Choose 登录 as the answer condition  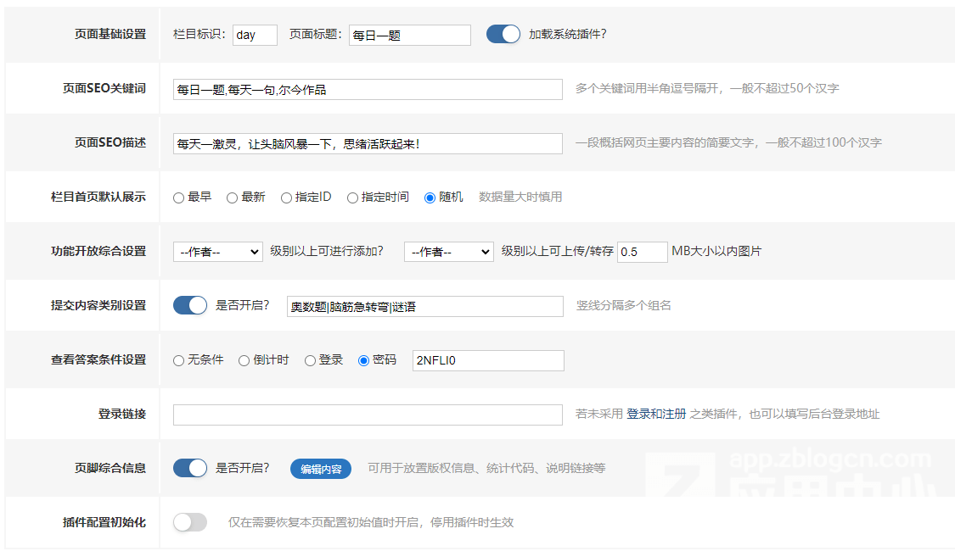click(310, 360)
